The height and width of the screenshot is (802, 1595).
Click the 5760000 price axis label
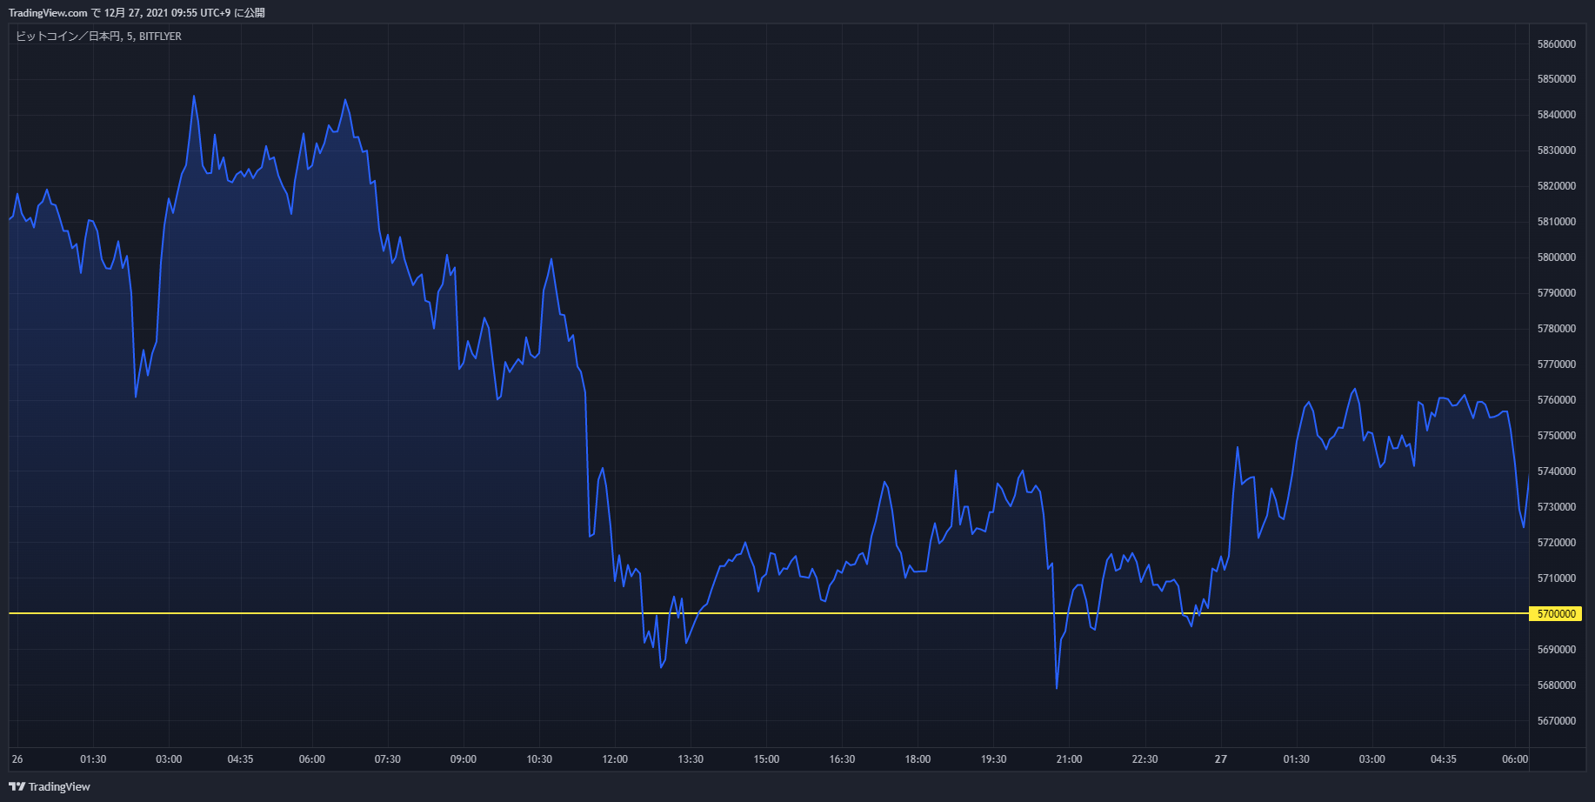point(1556,400)
